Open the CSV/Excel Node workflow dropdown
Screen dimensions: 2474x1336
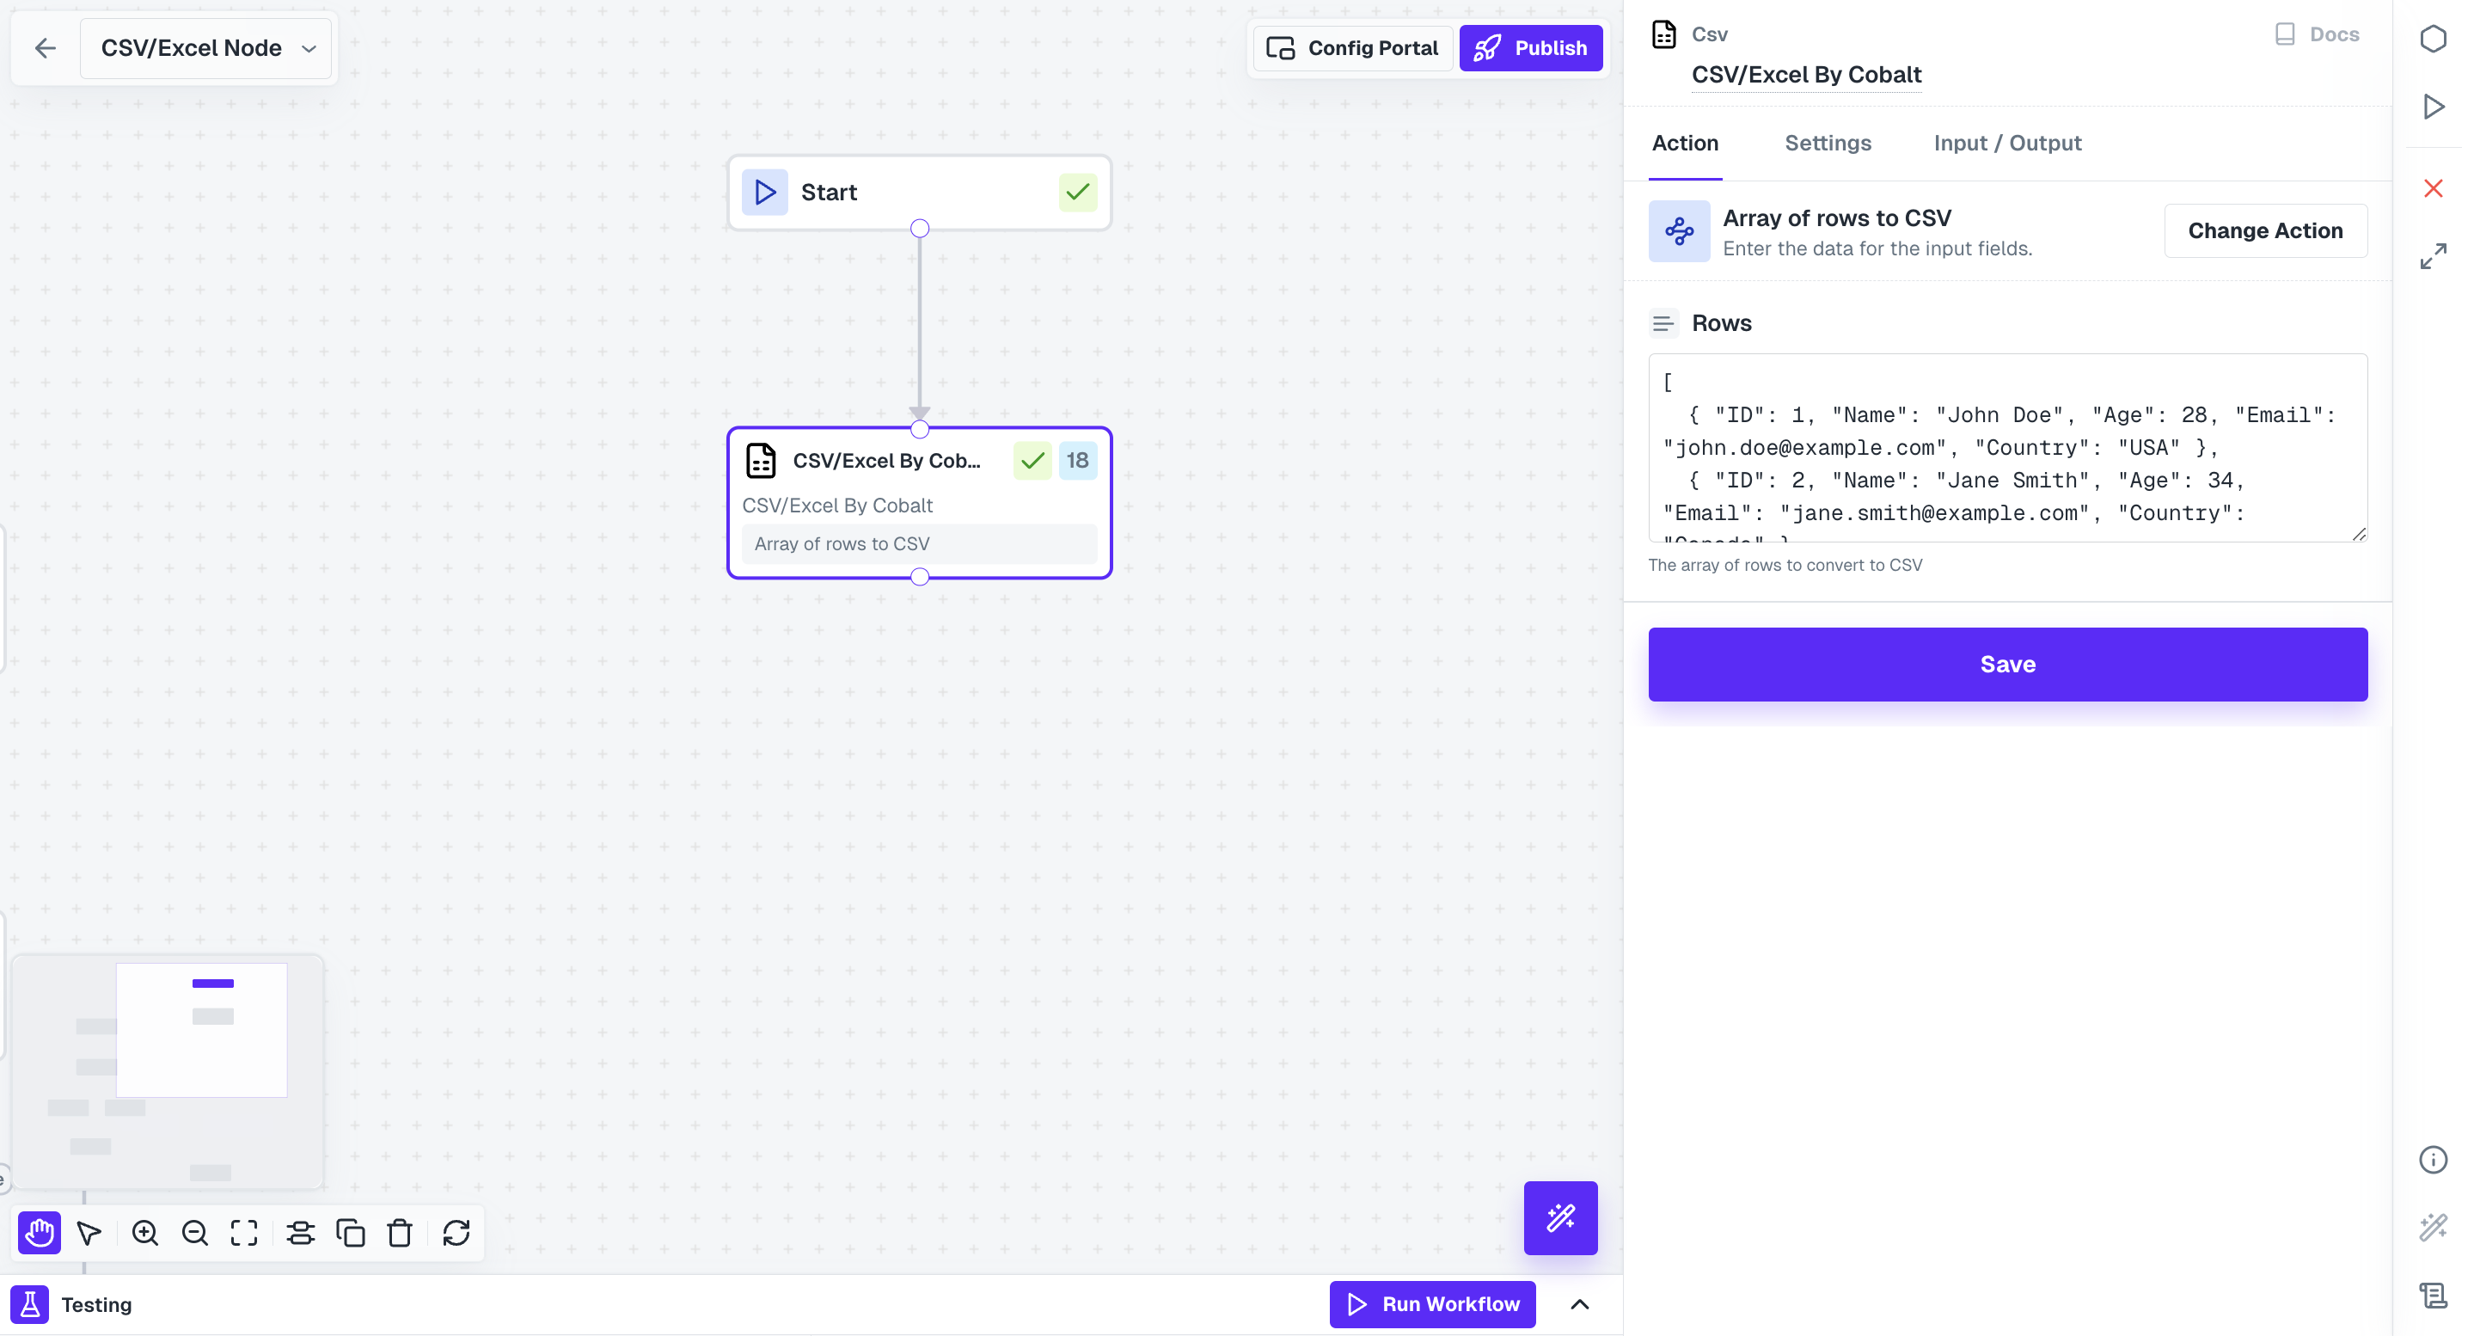(206, 48)
